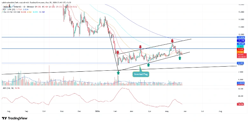Click the orange 9.561 EMA price label
Screen dimensions: 249x123
tap(240, 52)
